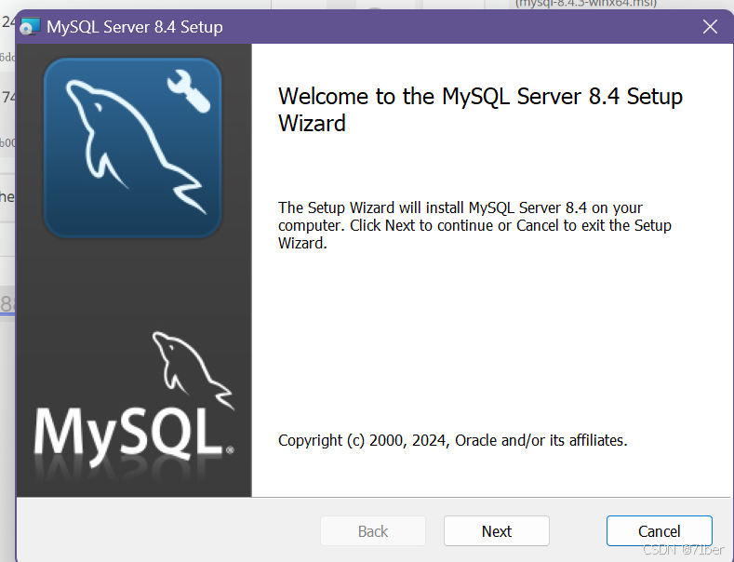Close the MySQL Server 8.4 Setup window

(x=710, y=27)
